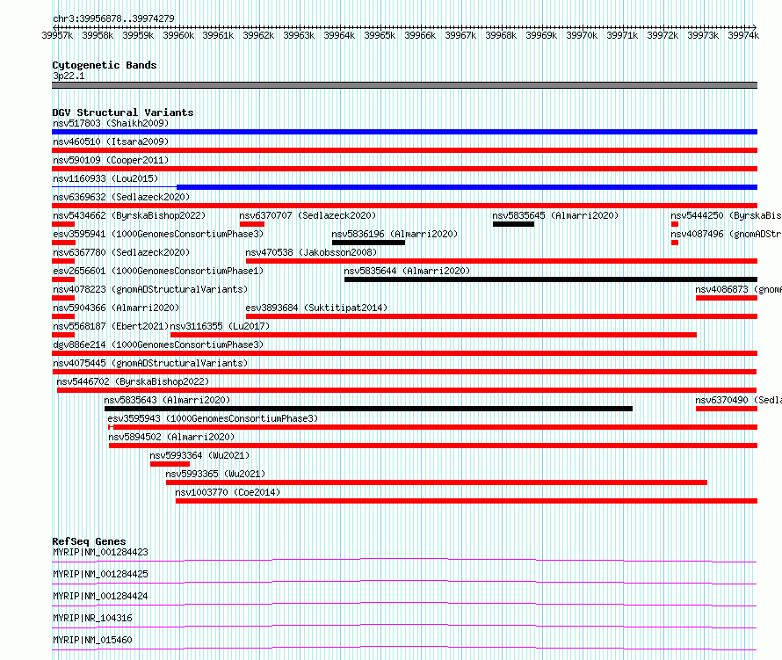Open the nsv5446702 (ByrskaBishop2022) label
782x660 pixels.
[x=133, y=381]
